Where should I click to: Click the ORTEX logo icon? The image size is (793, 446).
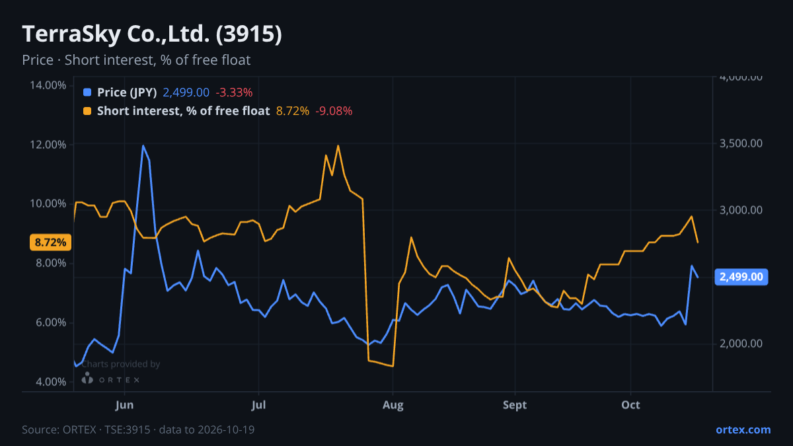(x=87, y=379)
